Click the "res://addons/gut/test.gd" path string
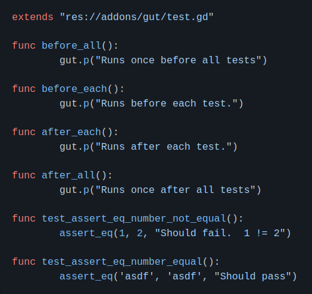The height and width of the screenshot is (294, 312). pyautogui.click(x=137, y=17)
